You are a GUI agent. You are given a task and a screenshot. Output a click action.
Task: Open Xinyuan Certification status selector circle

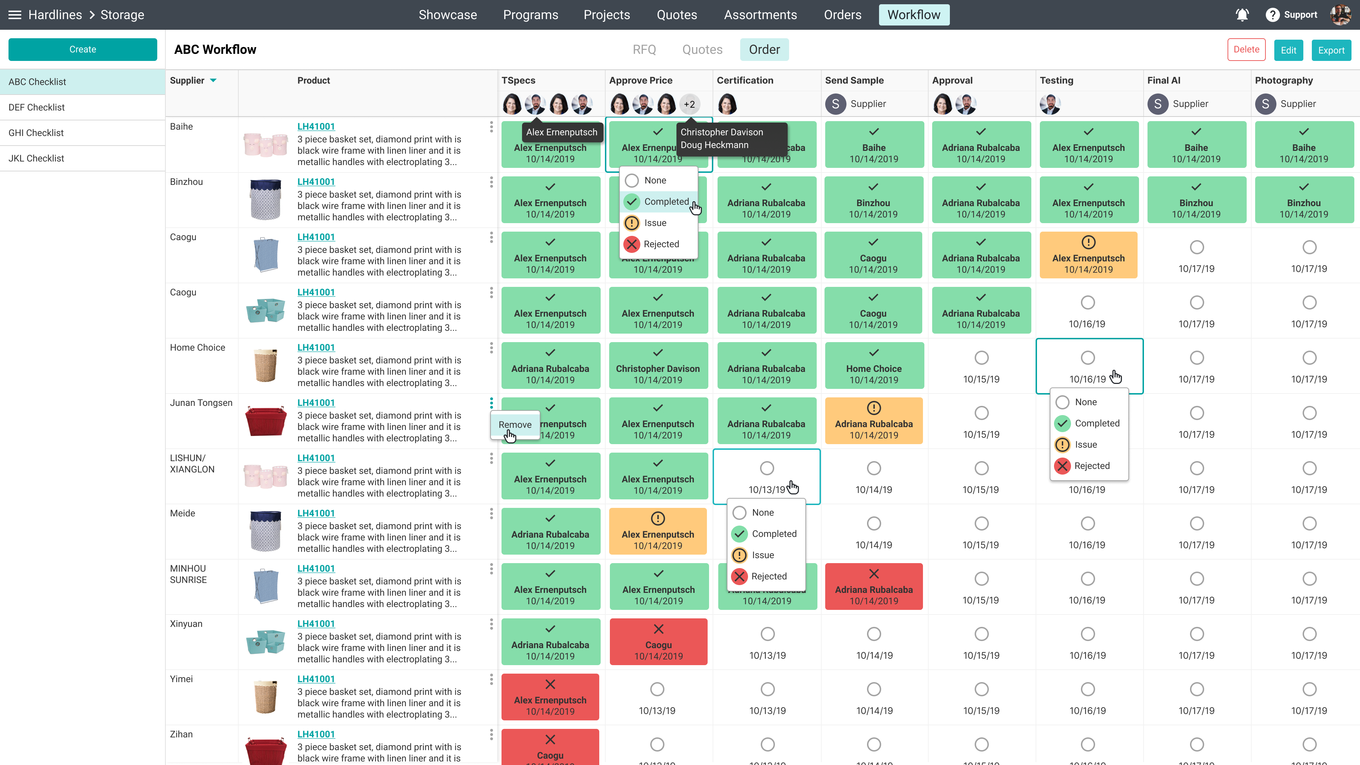click(767, 634)
